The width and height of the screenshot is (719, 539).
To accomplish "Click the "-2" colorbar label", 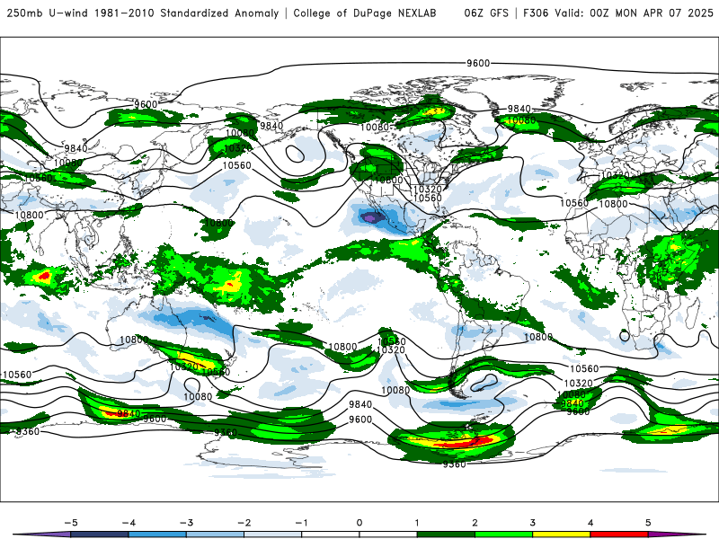I will (x=244, y=523).
